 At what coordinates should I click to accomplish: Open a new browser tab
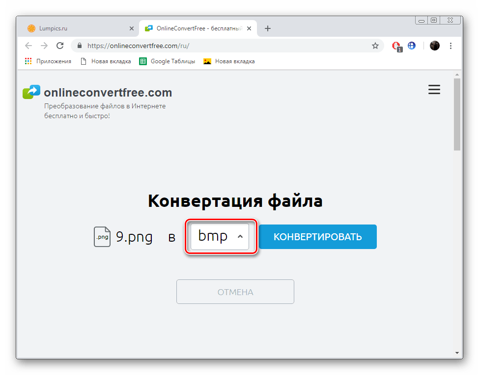pos(268,28)
